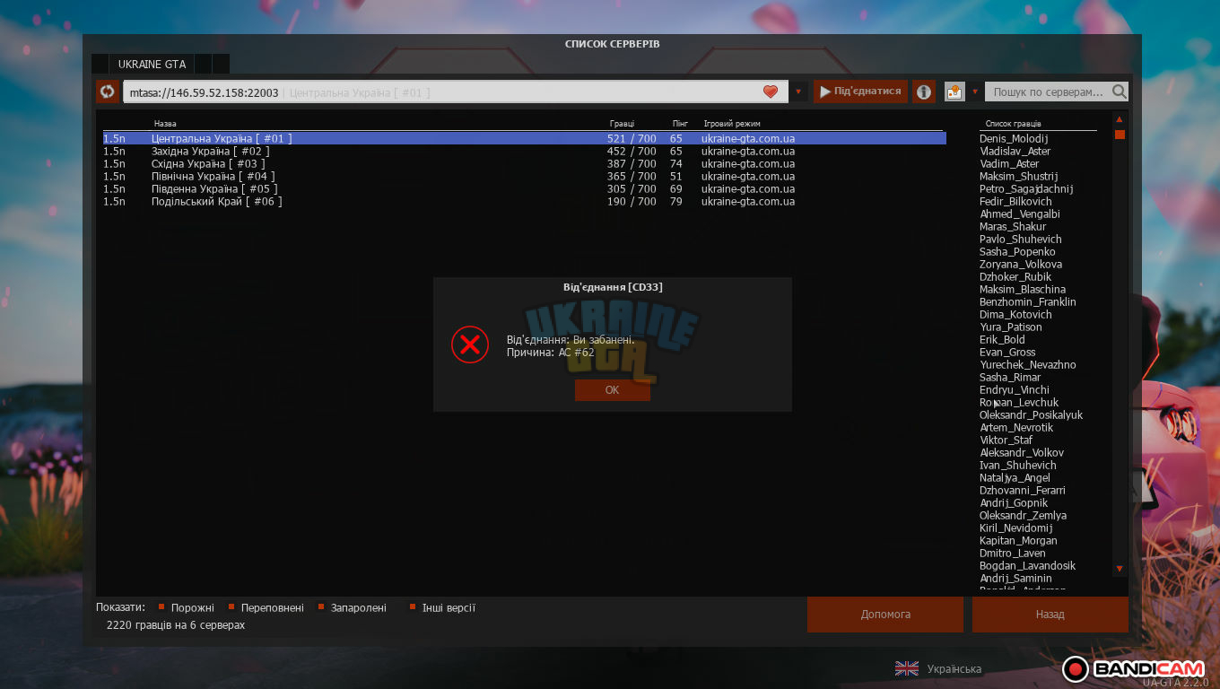Toggle the Запаролені filter checkbox
Screen dimensions: 1220x689
coord(321,607)
